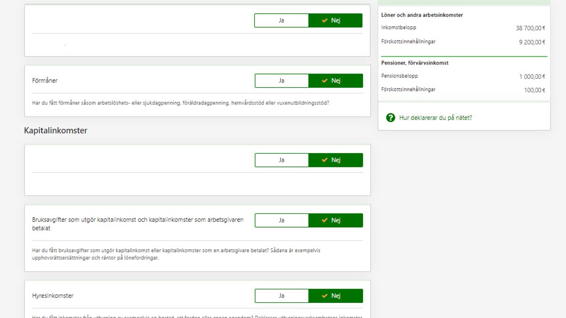Click Nej in the topmost card

335,20
